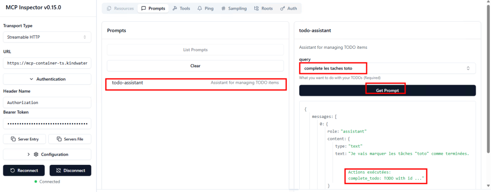The width and height of the screenshot is (495, 192).
Task: Click the Bearer Token field
Action: 47,123
